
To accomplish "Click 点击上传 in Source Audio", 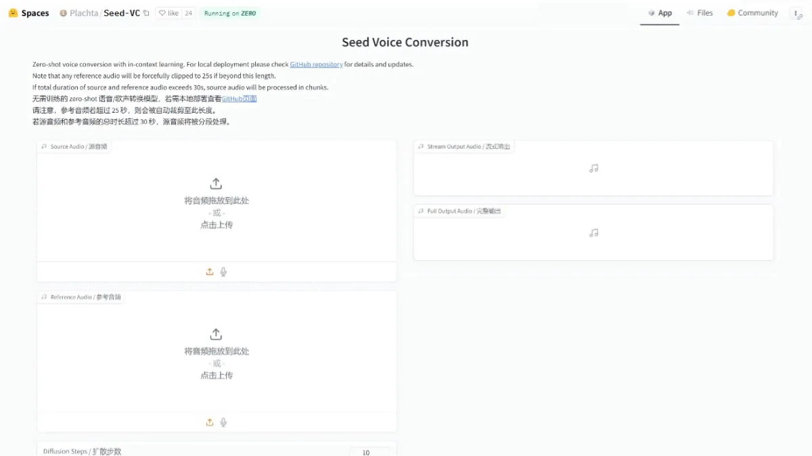I will tap(217, 225).
